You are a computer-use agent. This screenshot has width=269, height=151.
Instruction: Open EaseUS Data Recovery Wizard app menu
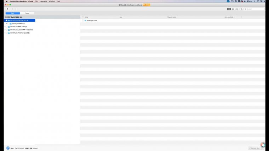point(21,1)
